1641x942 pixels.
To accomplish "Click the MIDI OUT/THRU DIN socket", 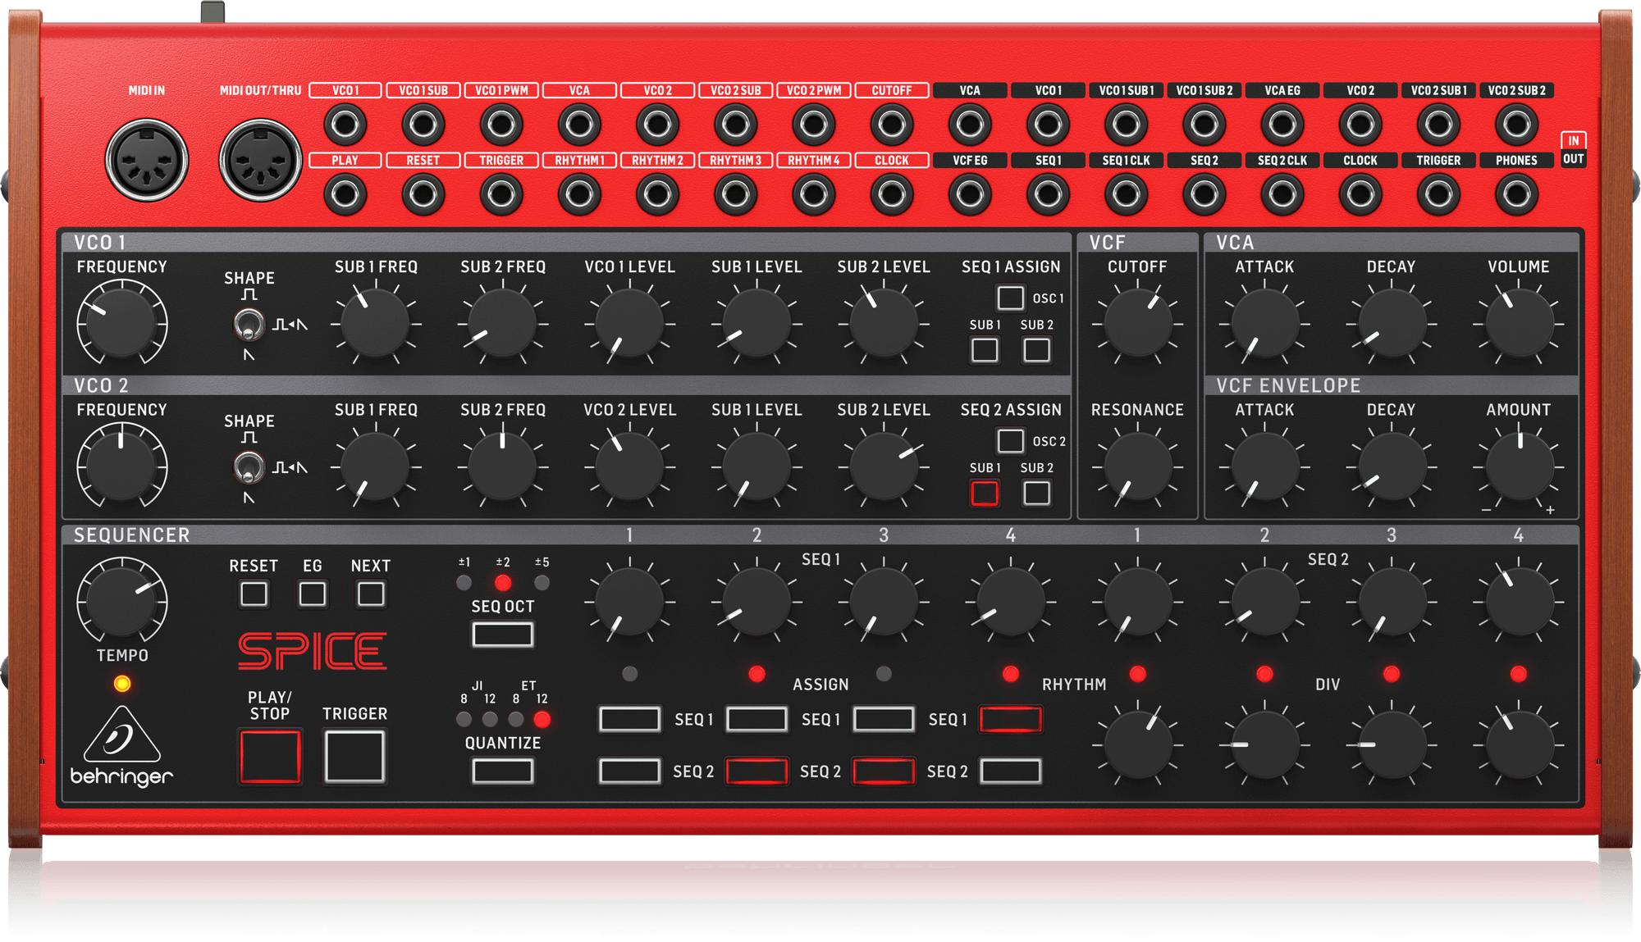I will [261, 160].
